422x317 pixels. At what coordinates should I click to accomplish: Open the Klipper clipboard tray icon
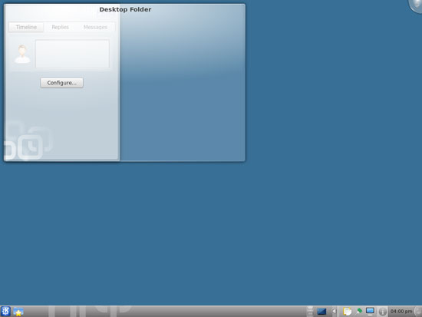tap(347, 312)
